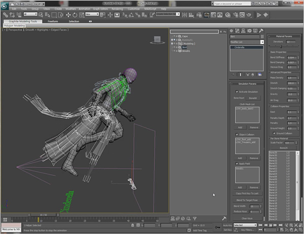The image size is (304, 234).
Task: Collapse the Material Params rollout
Action: 284,36
